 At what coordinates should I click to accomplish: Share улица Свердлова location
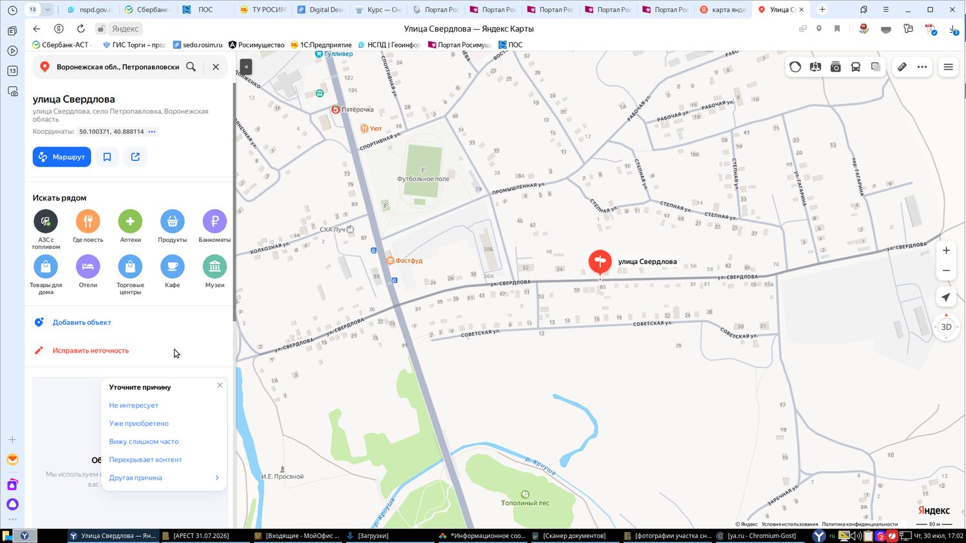click(x=135, y=157)
